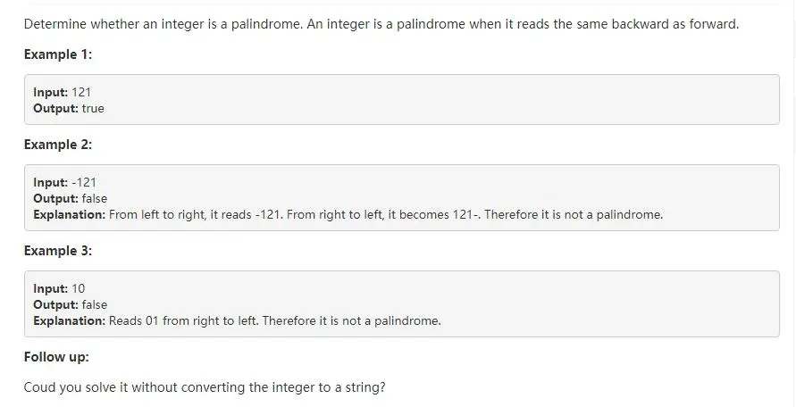Click the "Input:" label in Example 1

[x=51, y=92]
